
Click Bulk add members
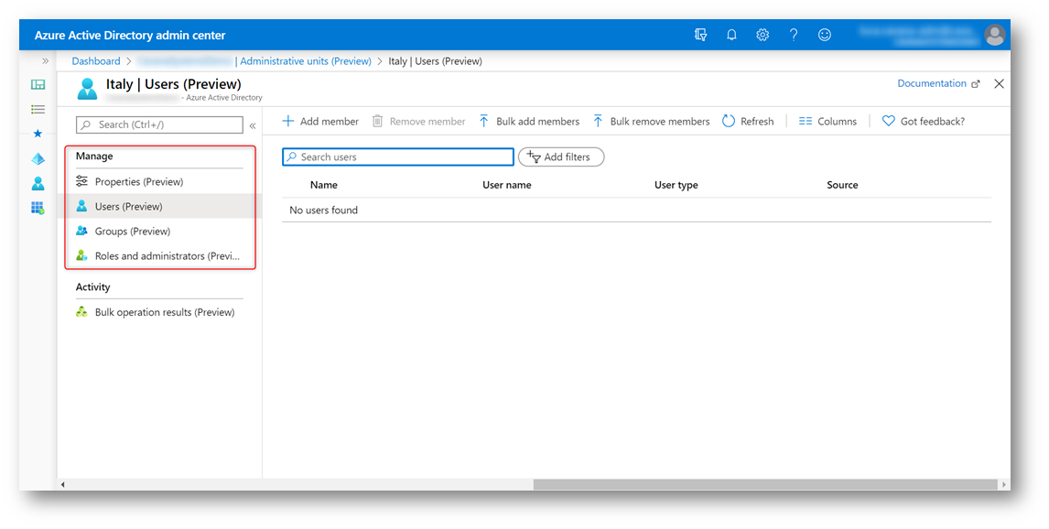tap(529, 121)
